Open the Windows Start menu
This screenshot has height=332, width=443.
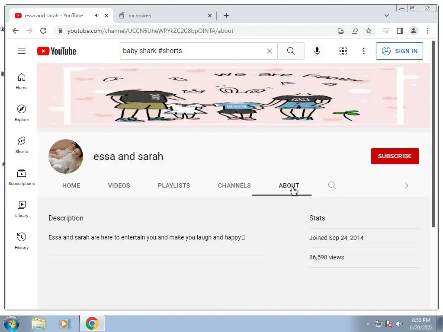[x=12, y=323]
